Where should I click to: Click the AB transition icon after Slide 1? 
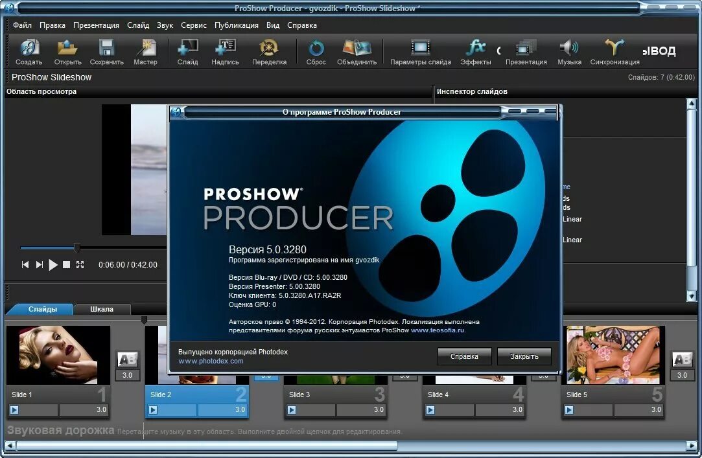[x=128, y=360]
